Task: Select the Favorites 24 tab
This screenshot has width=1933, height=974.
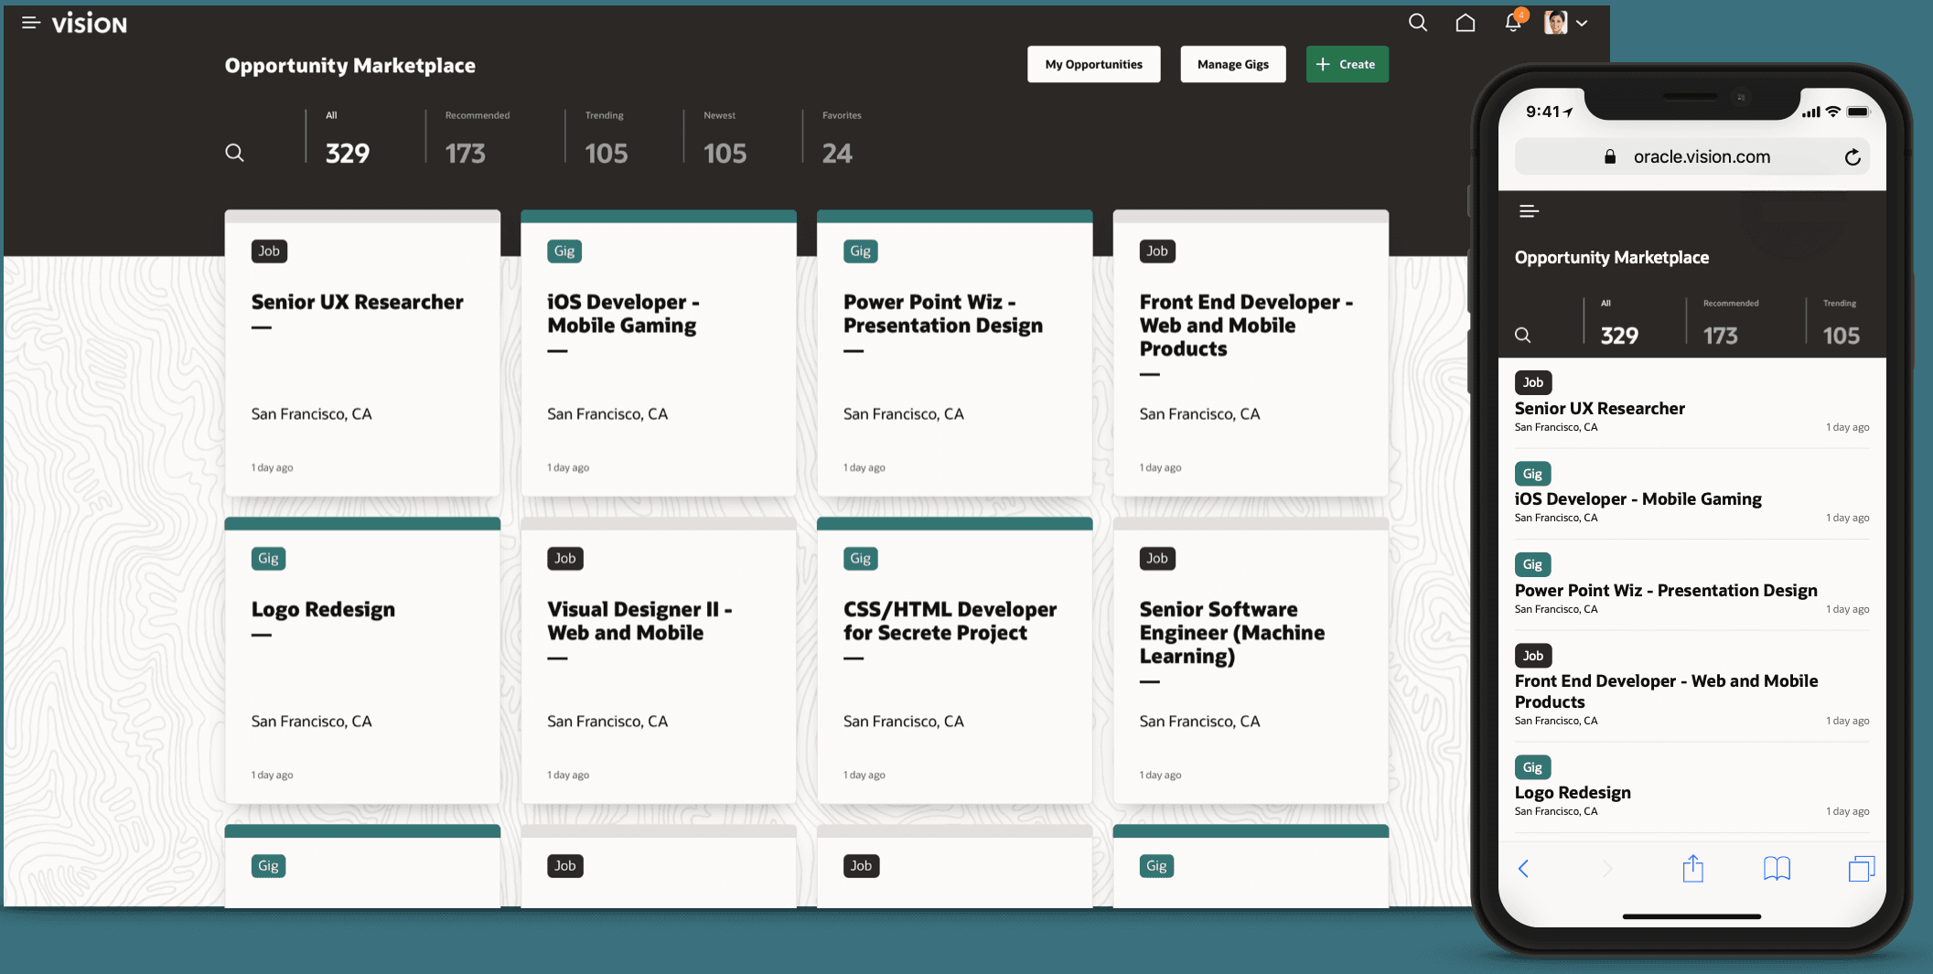Action: click(x=842, y=139)
